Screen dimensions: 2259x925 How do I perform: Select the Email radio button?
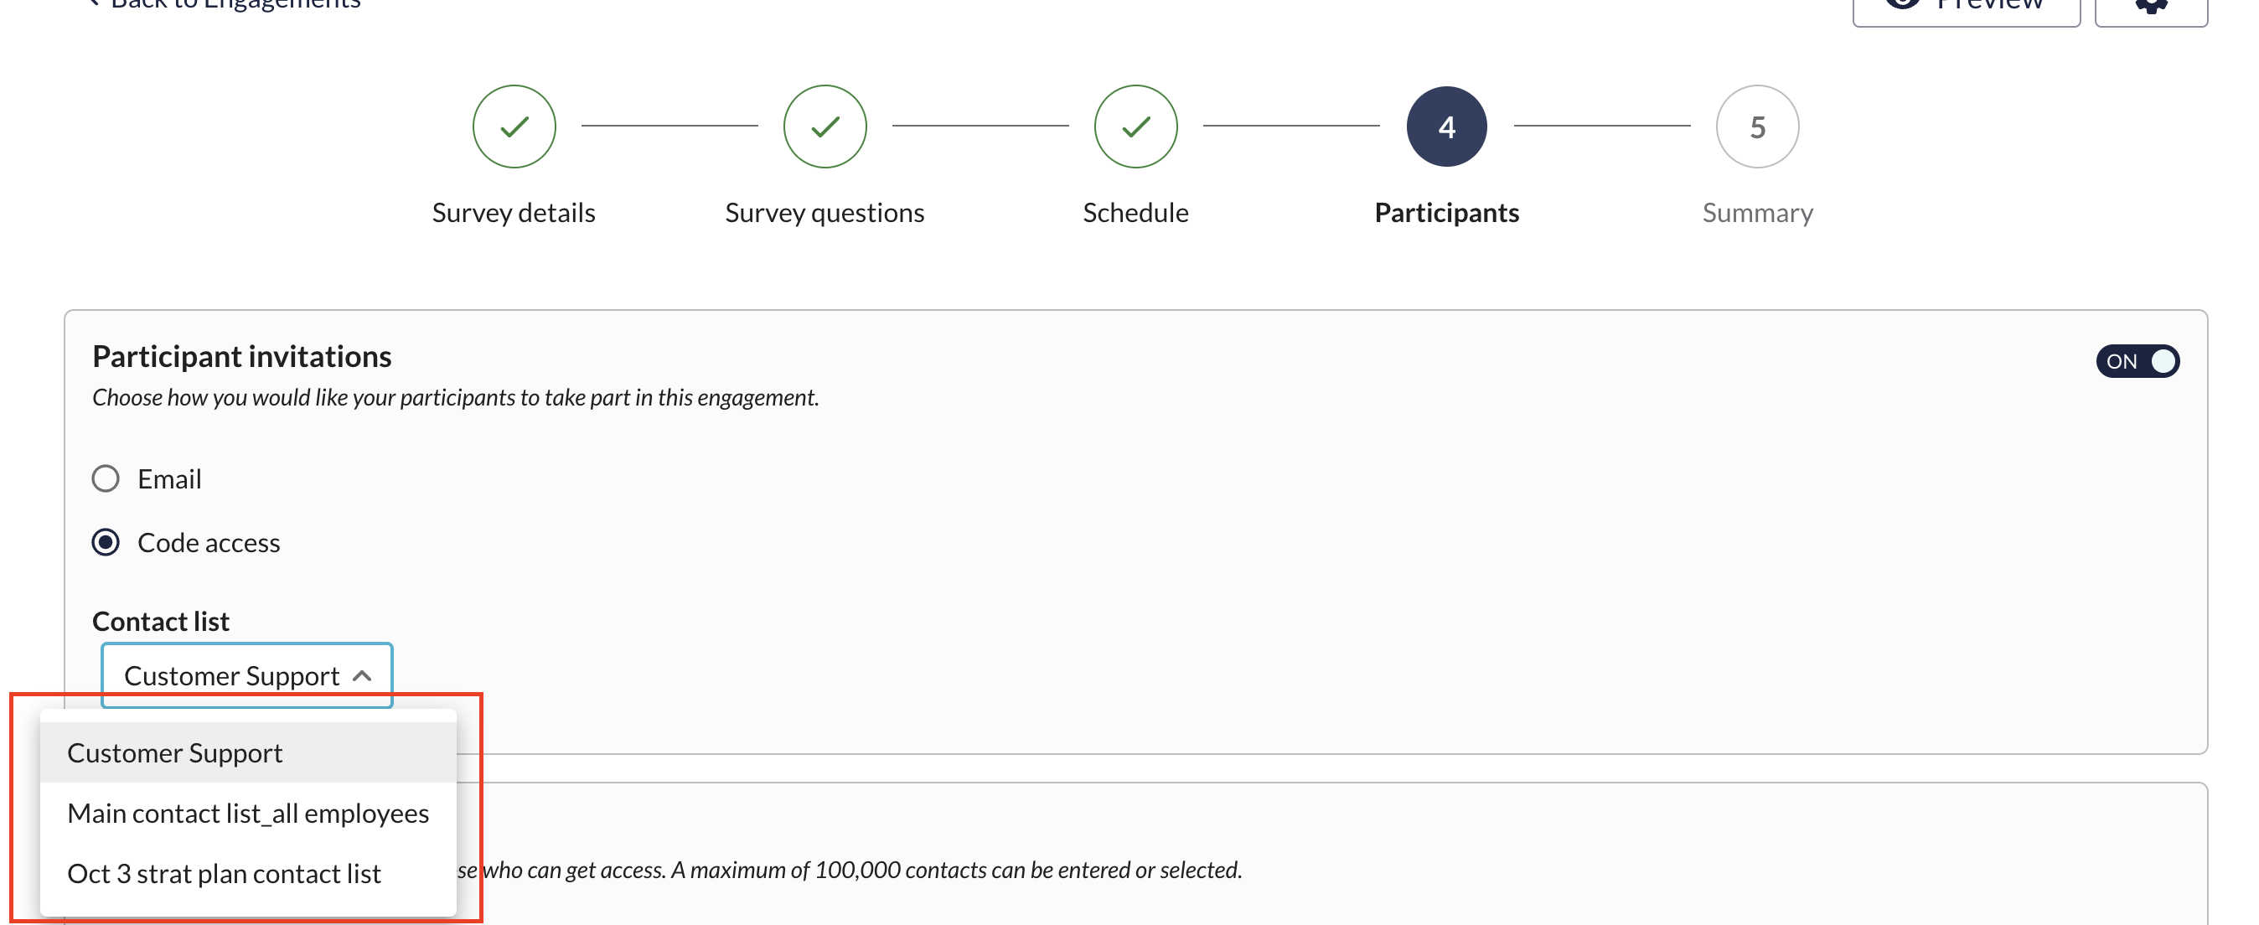click(106, 478)
